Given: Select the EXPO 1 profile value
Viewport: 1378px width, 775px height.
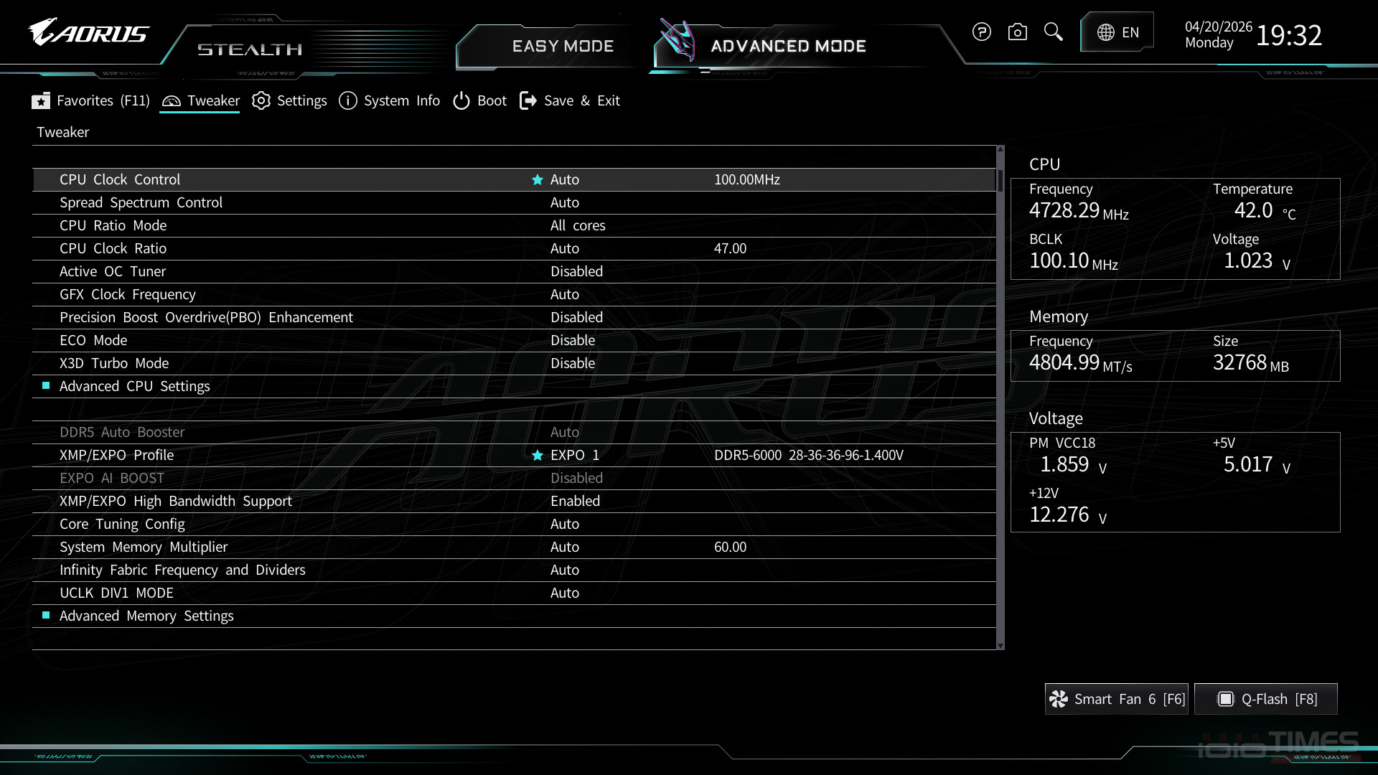Looking at the screenshot, I should (573, 455).
